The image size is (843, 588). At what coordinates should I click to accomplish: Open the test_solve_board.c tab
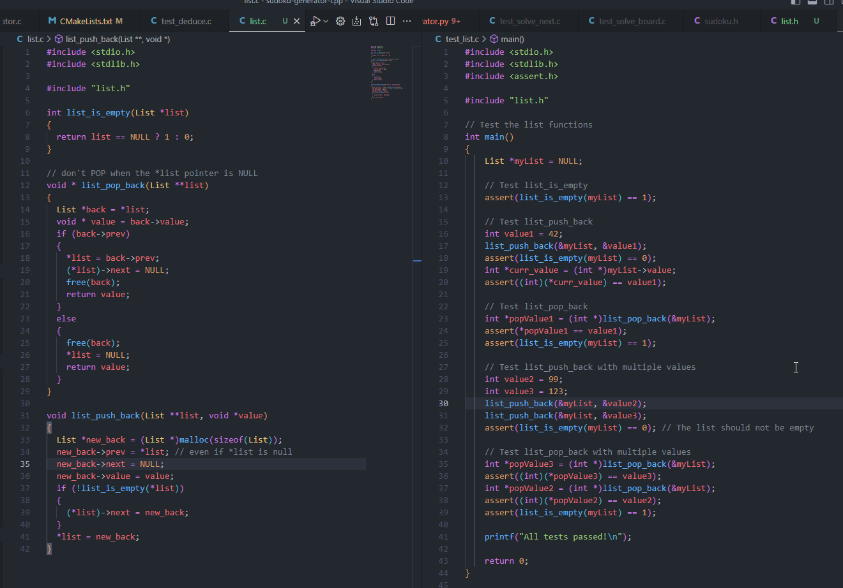pyautogui.click(x=632, y=21)
